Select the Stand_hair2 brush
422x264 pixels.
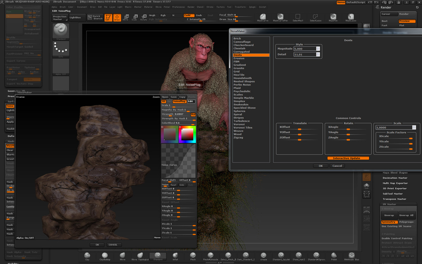point(299,256)
